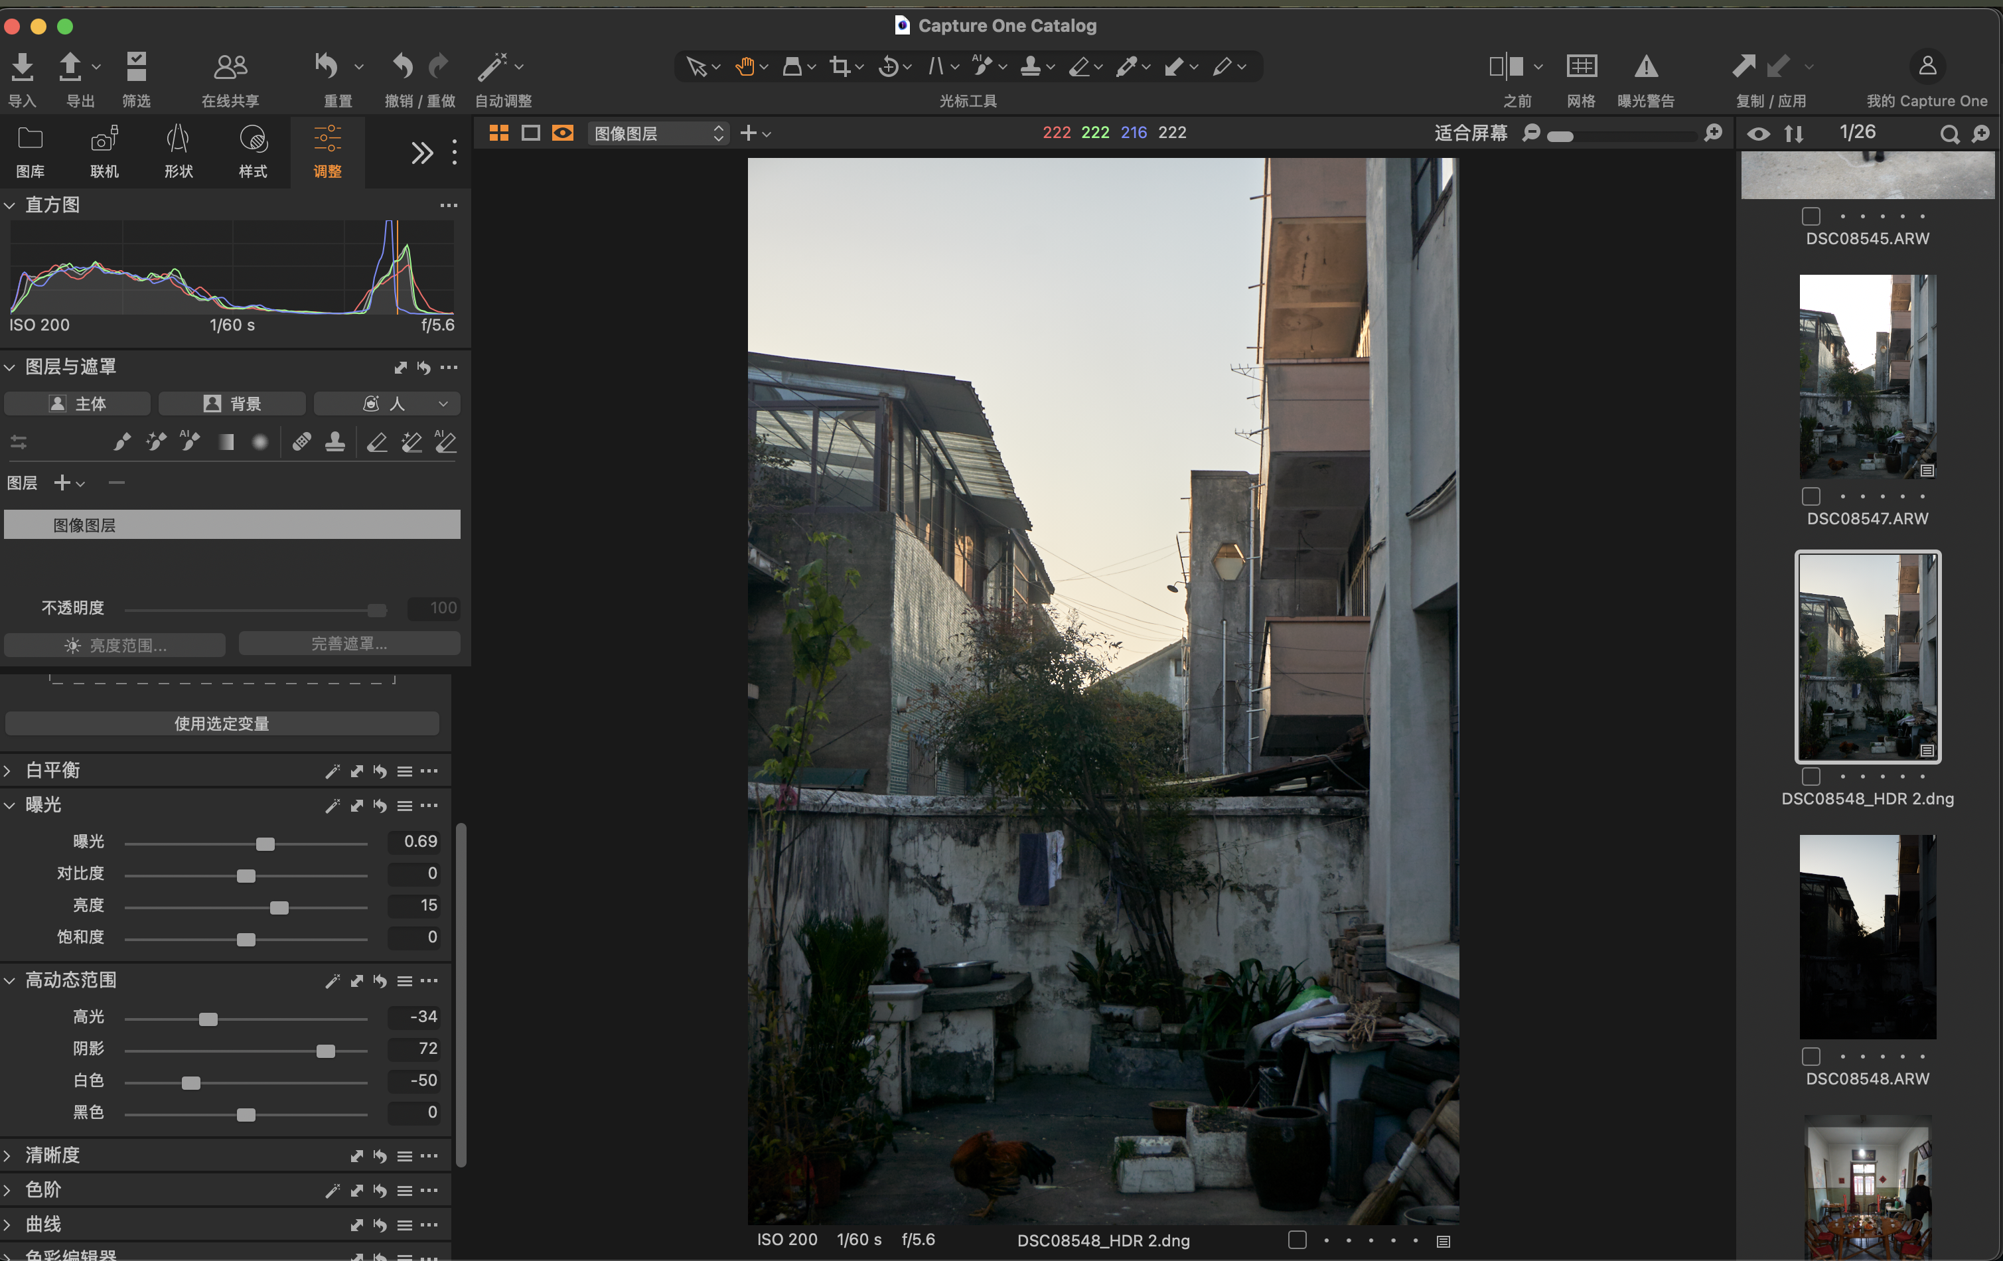Collapse the Histogram (直方图) panel

(10, 204)
